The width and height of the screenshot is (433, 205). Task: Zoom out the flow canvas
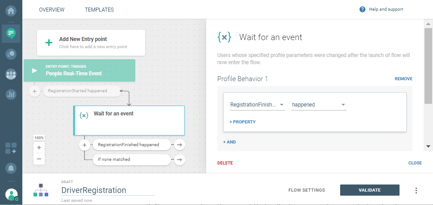[x=39, y=159]
